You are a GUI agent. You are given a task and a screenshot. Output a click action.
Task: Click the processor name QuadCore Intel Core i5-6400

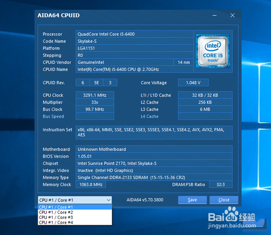(x=135, y=34)
